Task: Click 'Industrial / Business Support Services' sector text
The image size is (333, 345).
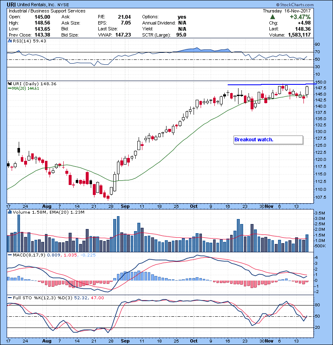Action: [x=47, y=11]
